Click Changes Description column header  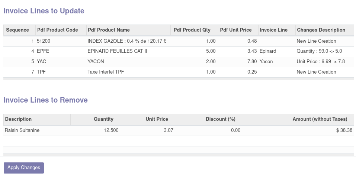pos(321,30)
